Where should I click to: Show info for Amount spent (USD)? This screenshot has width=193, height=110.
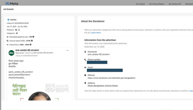[32, 41]
